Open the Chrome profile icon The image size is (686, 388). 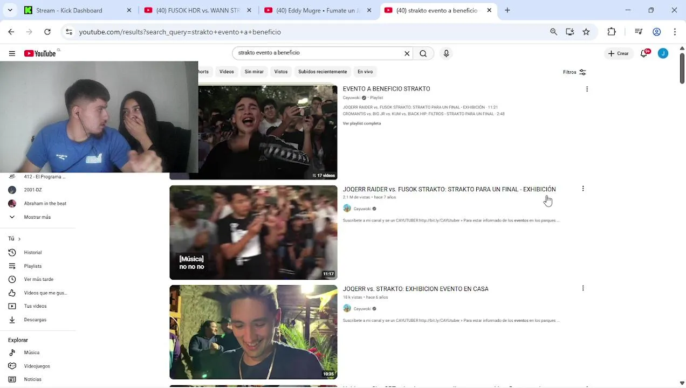point(657,32)
